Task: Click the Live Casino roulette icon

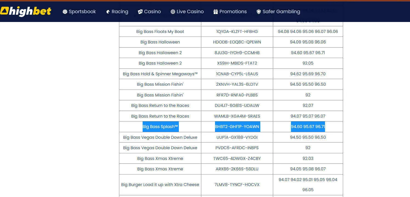Action: pyautogui.click(x=173, y=12)
